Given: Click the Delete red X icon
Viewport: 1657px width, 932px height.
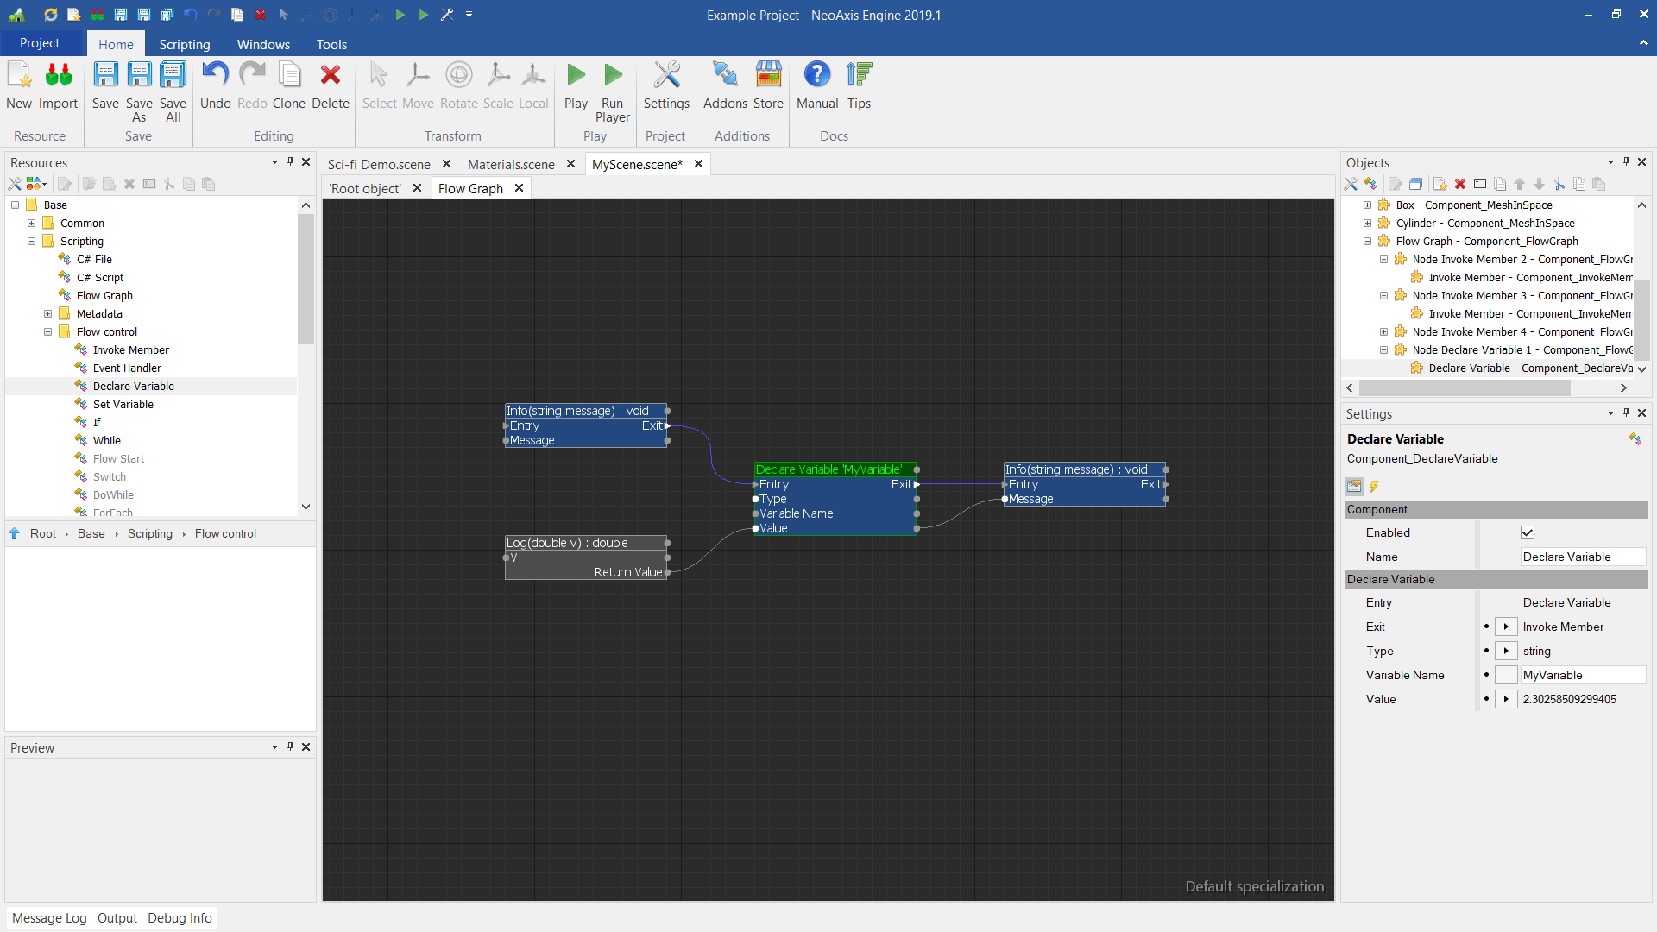Looking at the screenshot, I should coord(330,76).
